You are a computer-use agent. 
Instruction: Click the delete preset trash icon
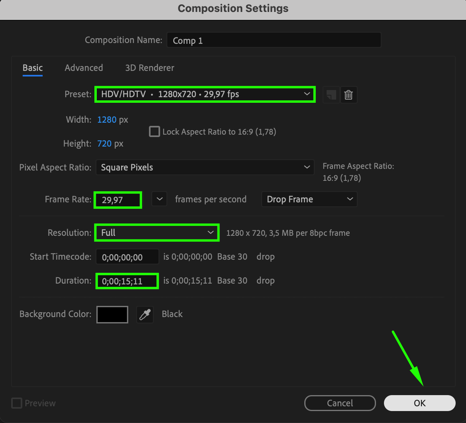tap(349, 95)
